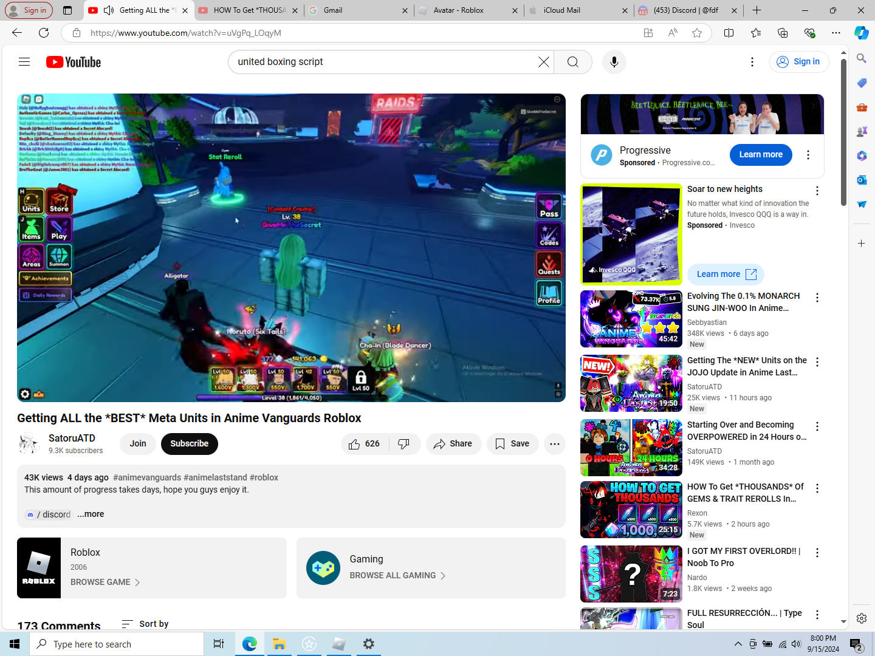Open Task View on taskbar

219,644
